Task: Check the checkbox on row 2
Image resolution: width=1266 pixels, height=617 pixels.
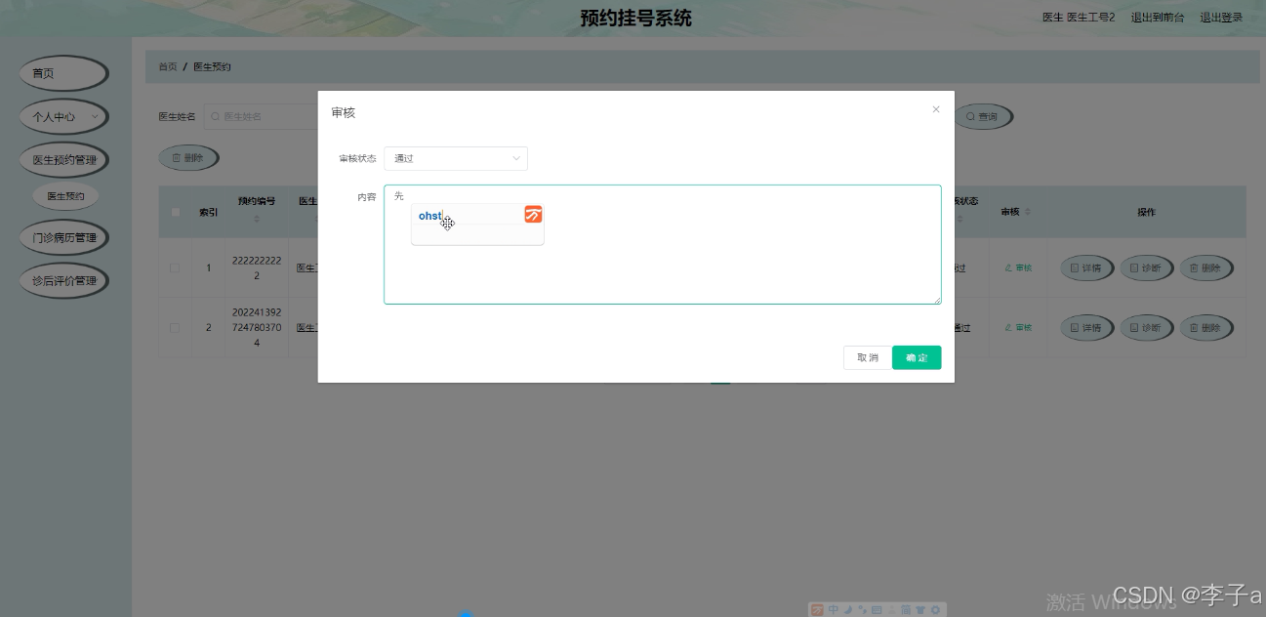Action: click(x=177, y=327)
